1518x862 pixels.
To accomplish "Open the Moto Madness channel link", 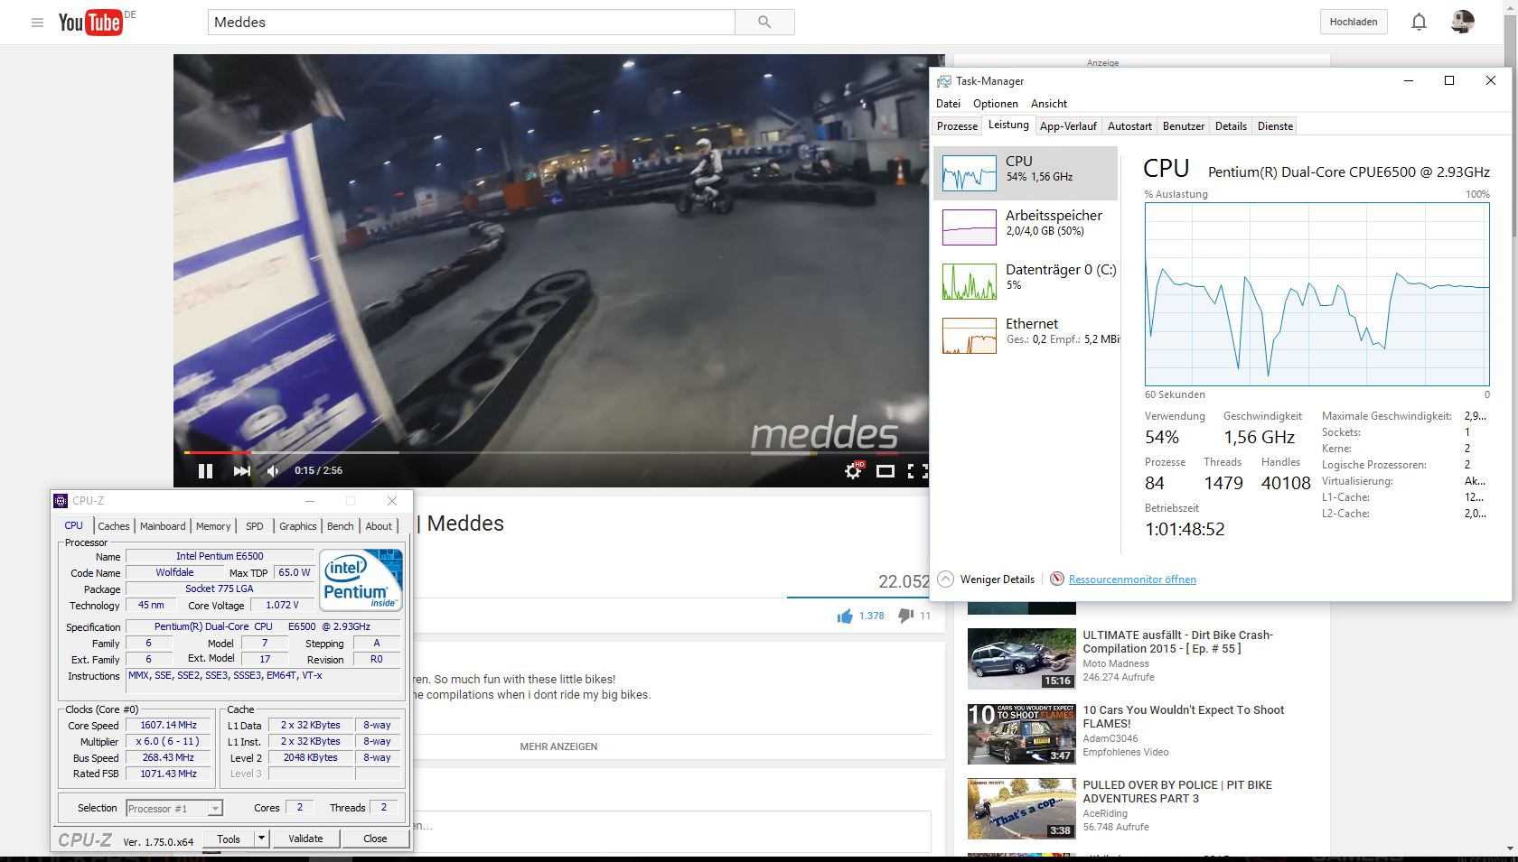I will point(1116,663).
